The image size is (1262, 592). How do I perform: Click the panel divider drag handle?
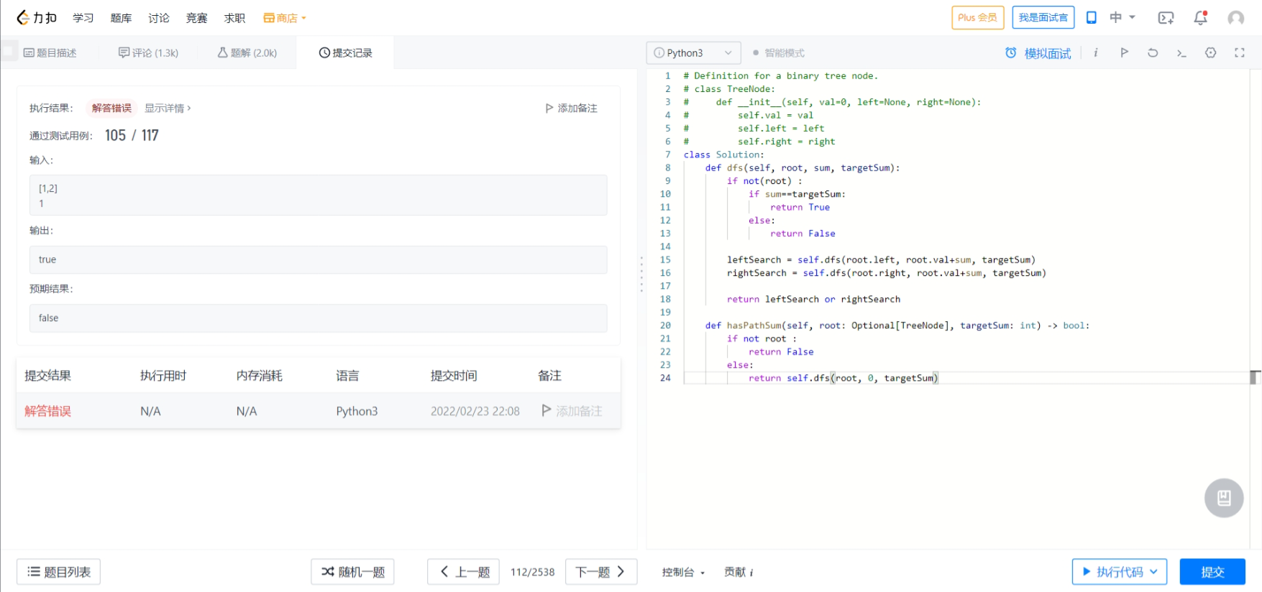coord(641,274)
